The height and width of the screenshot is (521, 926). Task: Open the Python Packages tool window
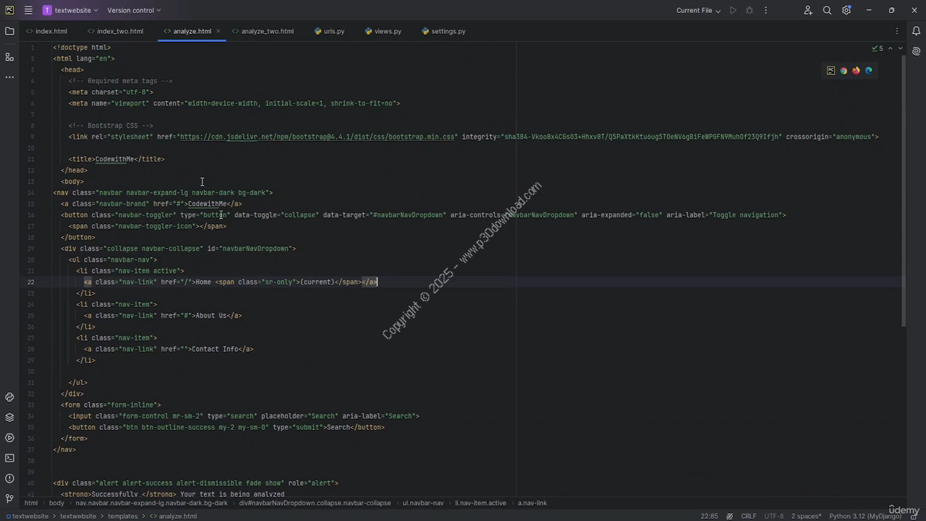(9, 397)
